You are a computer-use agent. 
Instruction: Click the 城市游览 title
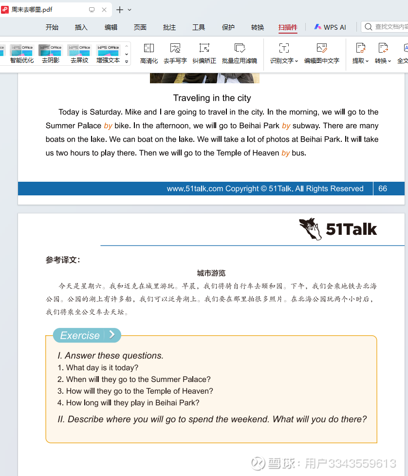coord(211,273)
